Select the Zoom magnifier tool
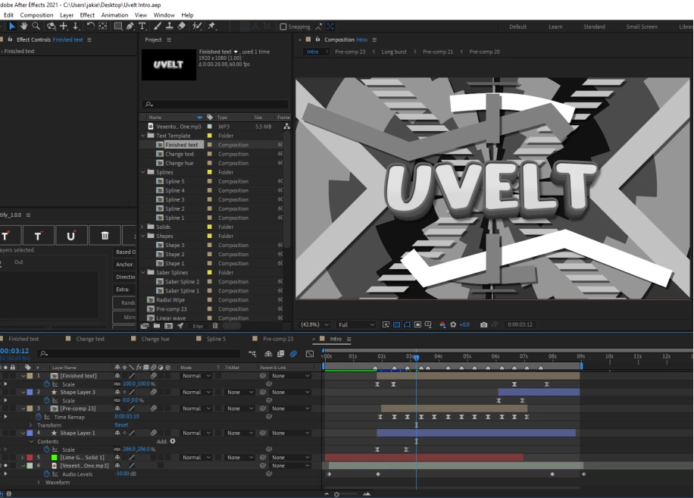This screenshot has height=498, width=694. tap(36, 27)
